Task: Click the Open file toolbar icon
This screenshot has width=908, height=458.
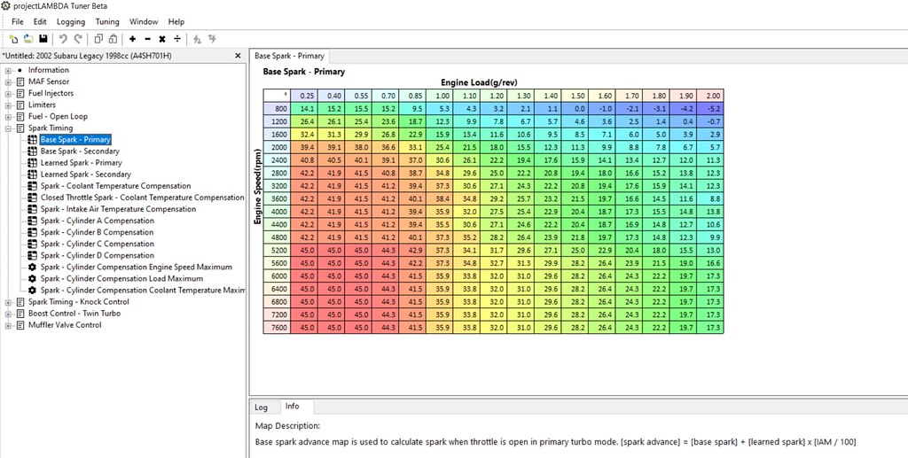Action: (x=27, y=39)
